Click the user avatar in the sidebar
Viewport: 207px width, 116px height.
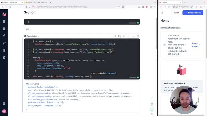coord(4,111)
